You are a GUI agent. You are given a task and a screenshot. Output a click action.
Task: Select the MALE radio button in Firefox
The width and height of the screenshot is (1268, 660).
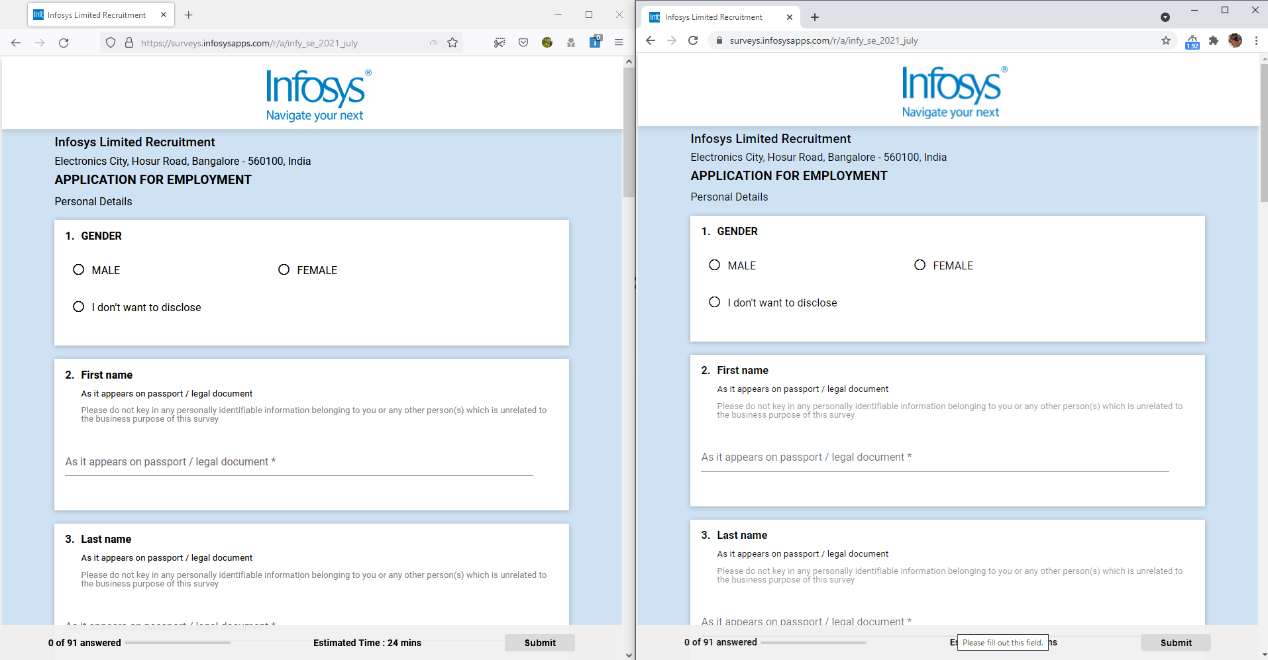[x=78, y=269]
